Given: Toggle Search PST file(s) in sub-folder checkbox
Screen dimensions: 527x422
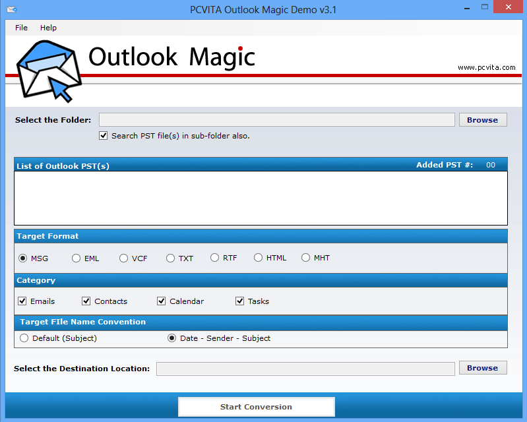Looking at the screenshot, I should coord(103,136).
